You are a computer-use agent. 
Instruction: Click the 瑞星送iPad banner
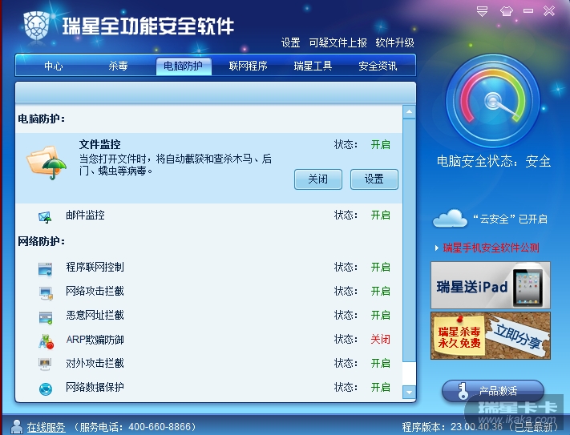click(x=491, y=285)
